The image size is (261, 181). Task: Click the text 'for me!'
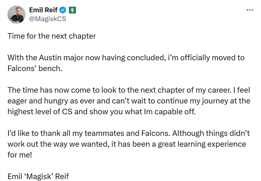[20, 155]
